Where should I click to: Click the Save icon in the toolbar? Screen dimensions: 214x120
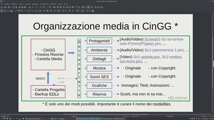tap(9, 7)
